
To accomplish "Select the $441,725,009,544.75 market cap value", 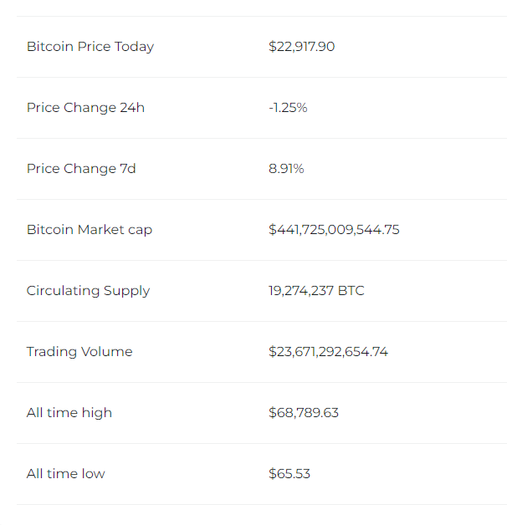I will (x=334, y=230).
